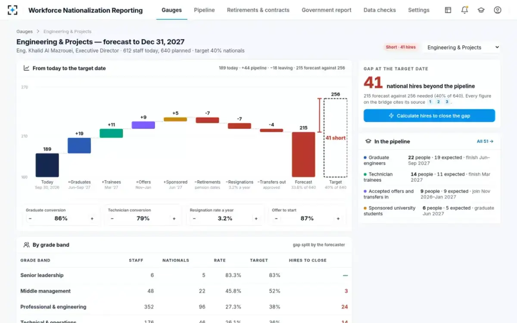This screenshot has height=323, width=517.
Task: Select the Technician trainees pipeline row
Action: point(430,177)
